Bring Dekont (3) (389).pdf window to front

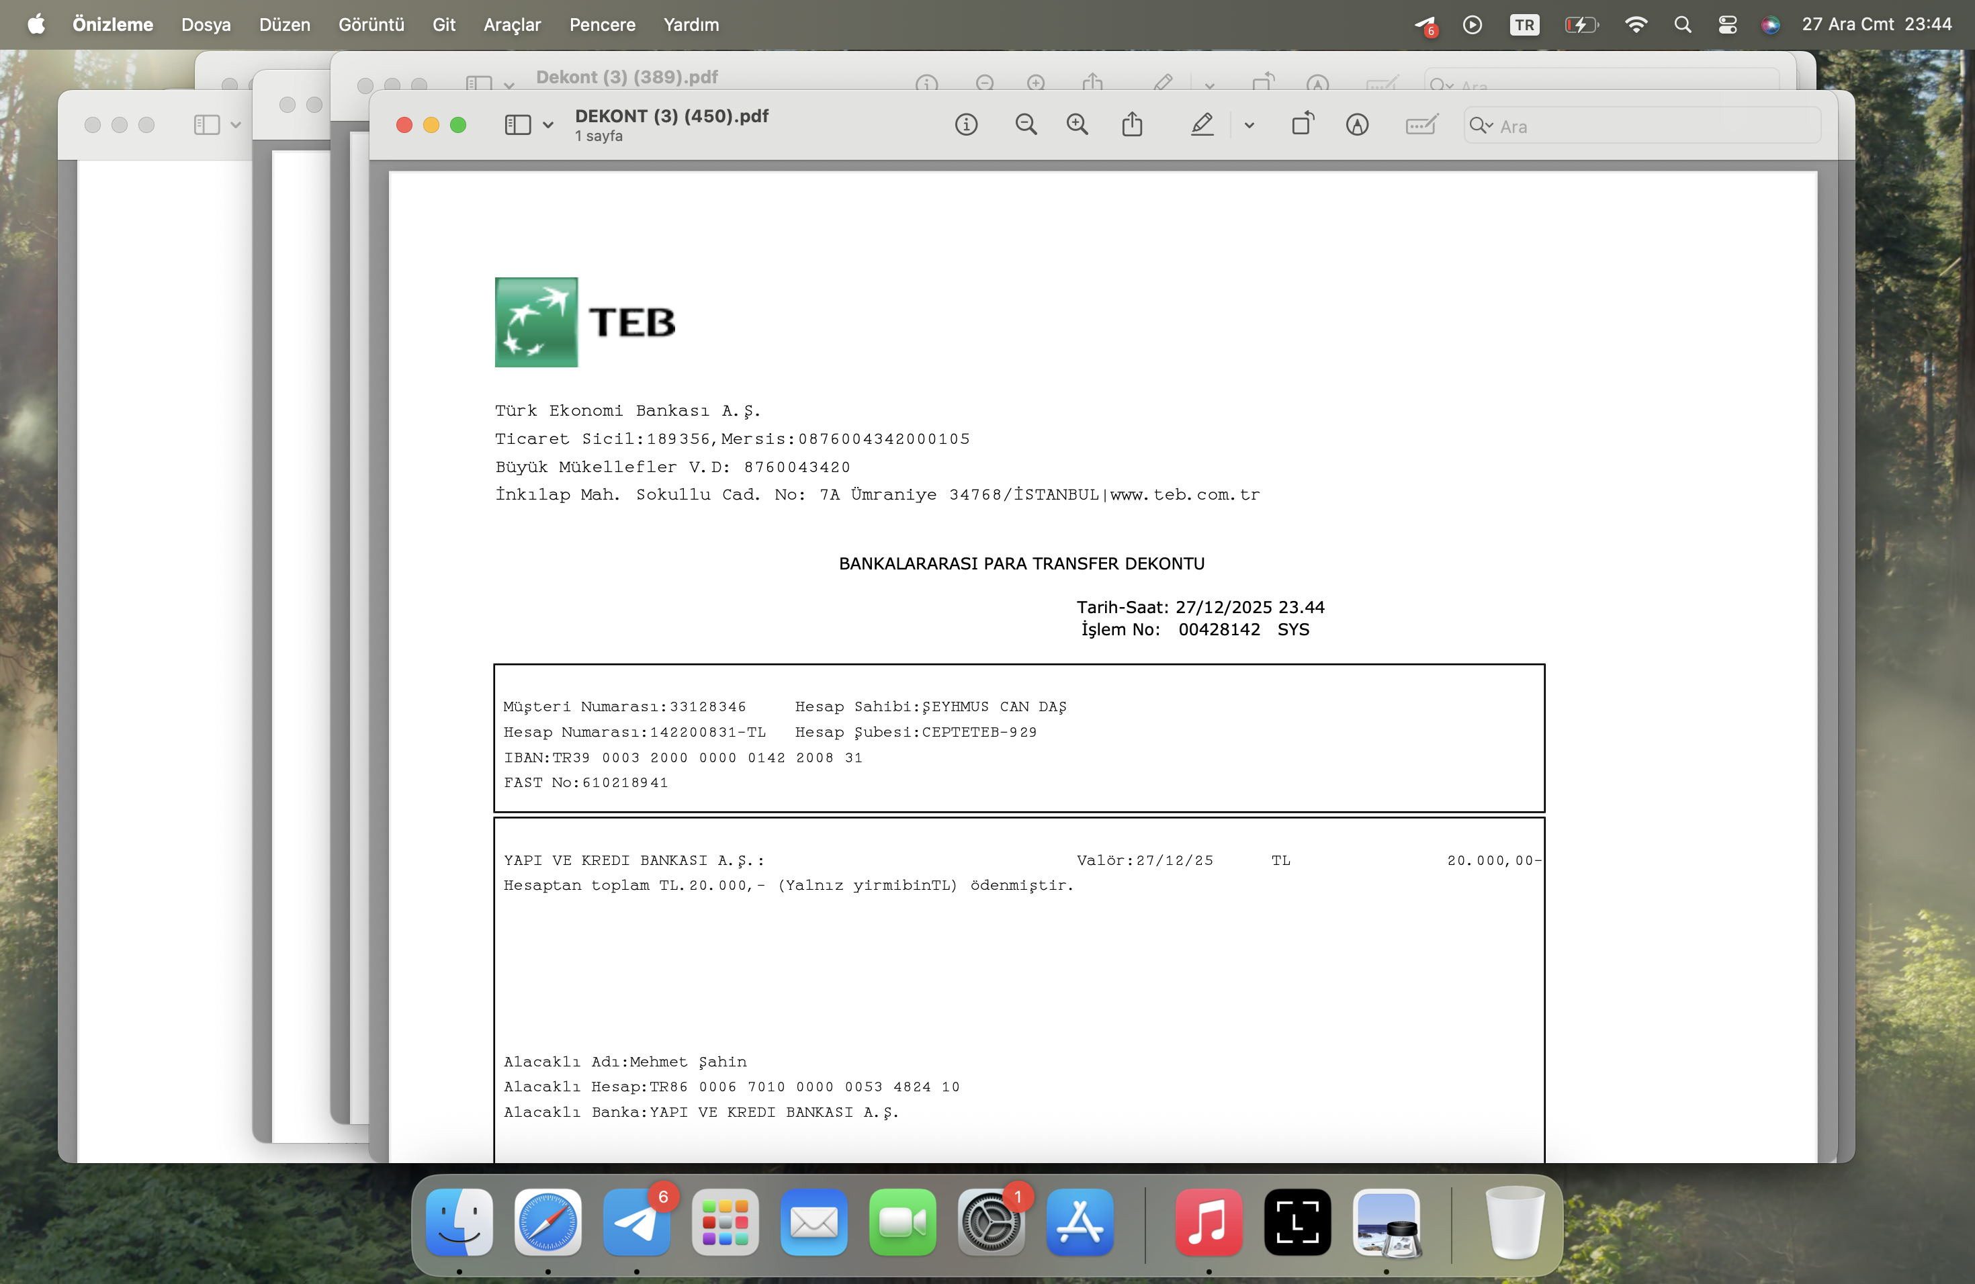click(x=627, y=77)
